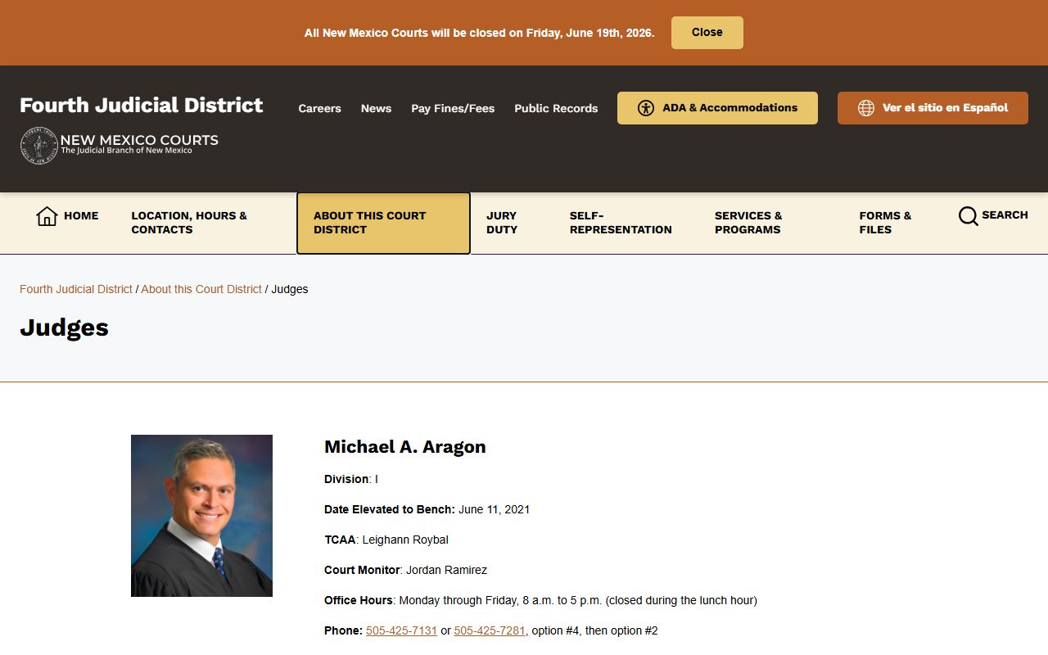Click the accessibility person icon
The width and height of the screenshot is (1048, 655).
pyautogui.click(x=646, y=108)
